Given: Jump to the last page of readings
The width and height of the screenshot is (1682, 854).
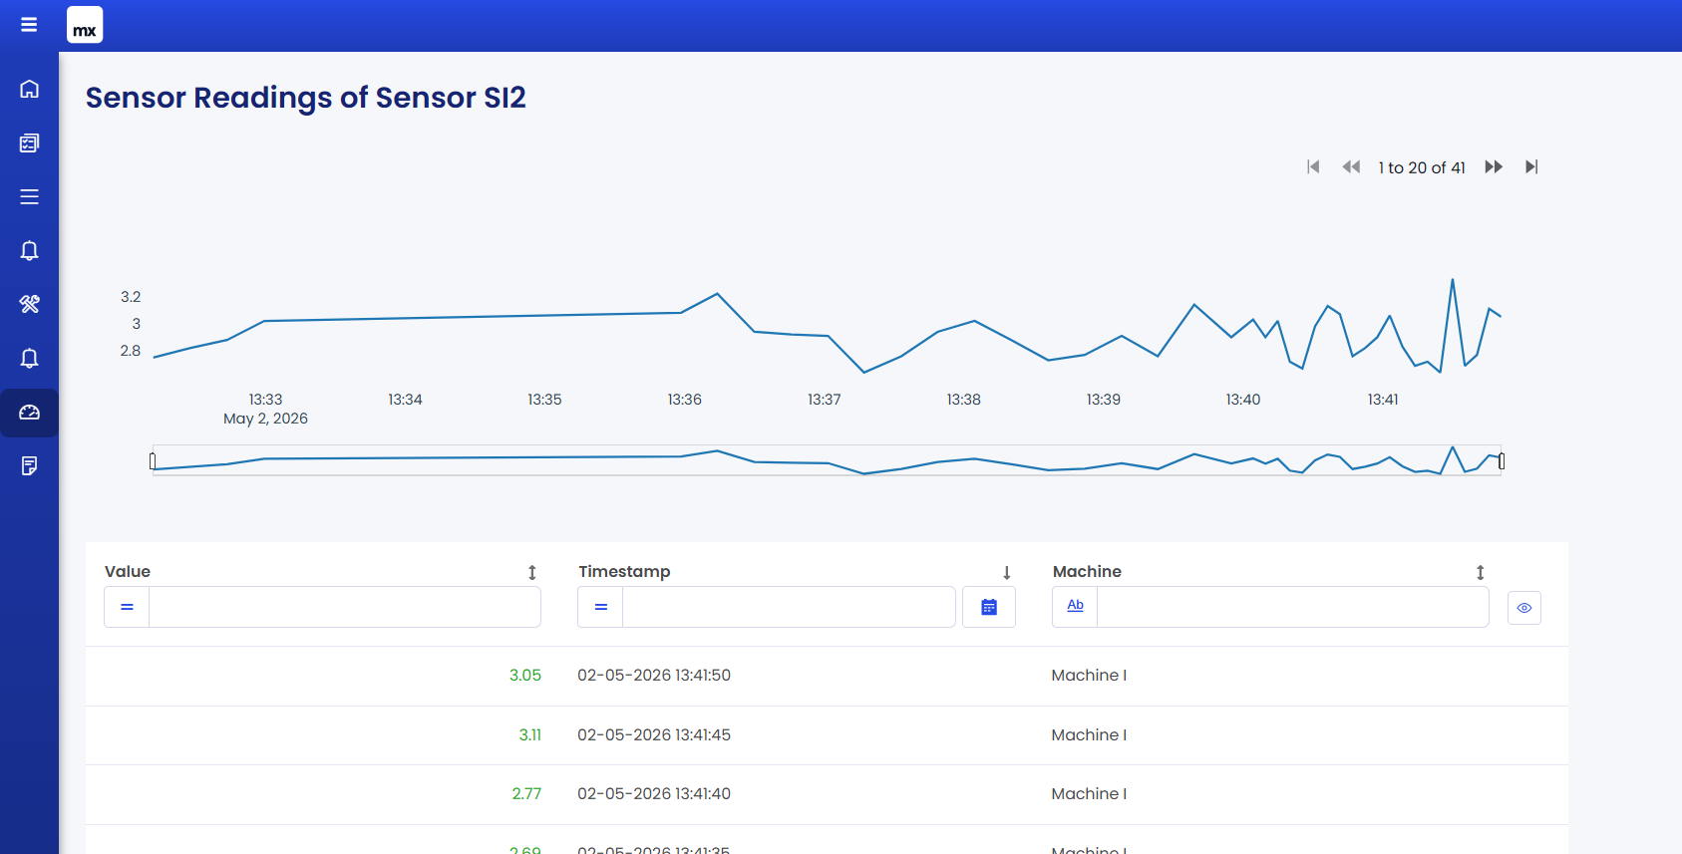Looking at the screenshot, I should pyautogui.click(x=1531, y=166).
